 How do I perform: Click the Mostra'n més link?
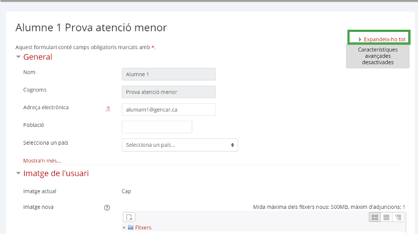point(42,160)
